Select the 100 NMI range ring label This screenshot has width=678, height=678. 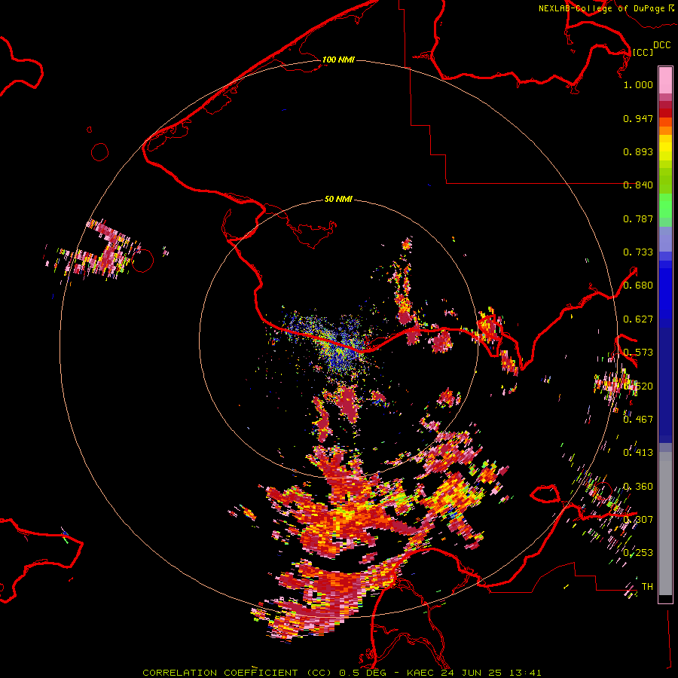click(x=338, y=60)
